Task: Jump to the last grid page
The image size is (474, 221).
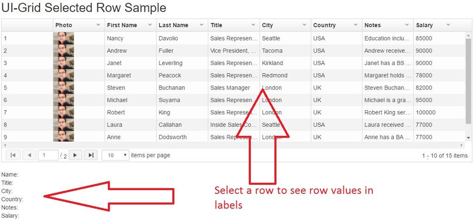Action: coord(91,155)
